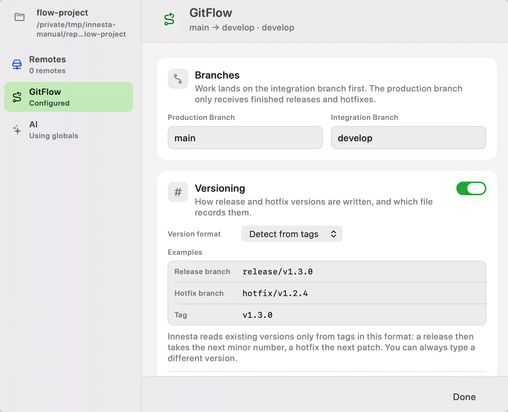
Task: Click the Release branch row label
Action: pos(202,272)
